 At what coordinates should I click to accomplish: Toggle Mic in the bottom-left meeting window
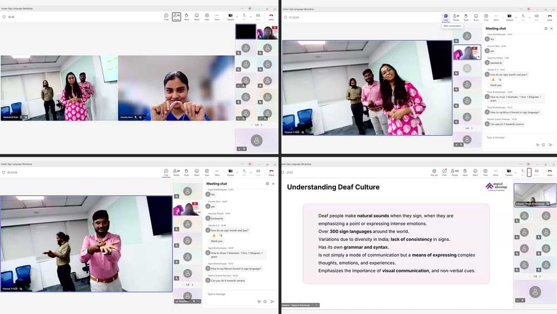coord(245,172)
